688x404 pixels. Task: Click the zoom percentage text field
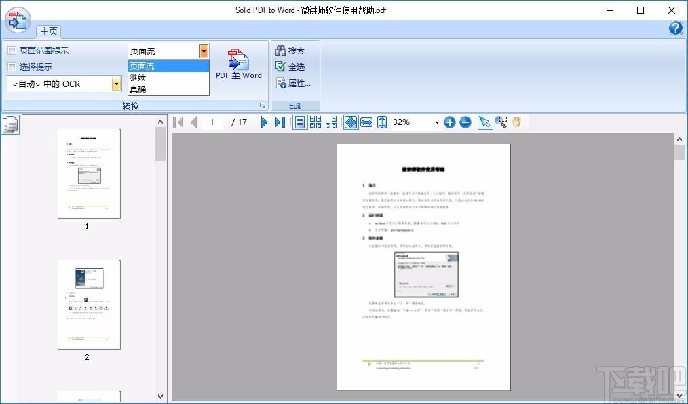412,122
